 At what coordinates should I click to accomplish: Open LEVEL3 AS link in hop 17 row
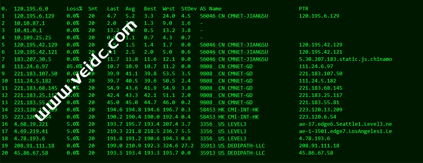click(223, 131)
